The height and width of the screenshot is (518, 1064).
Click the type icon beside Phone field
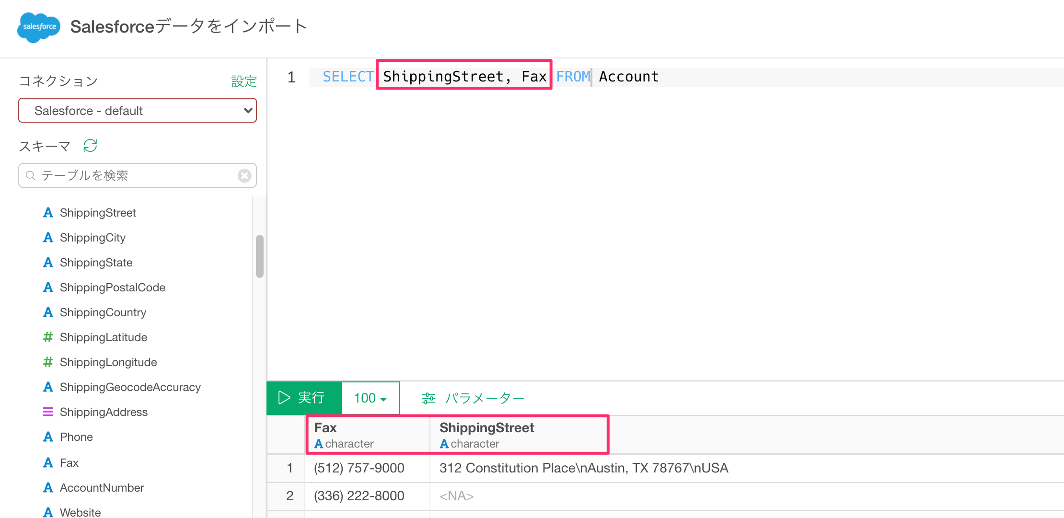pyautogui.click(x=48, y=437)
